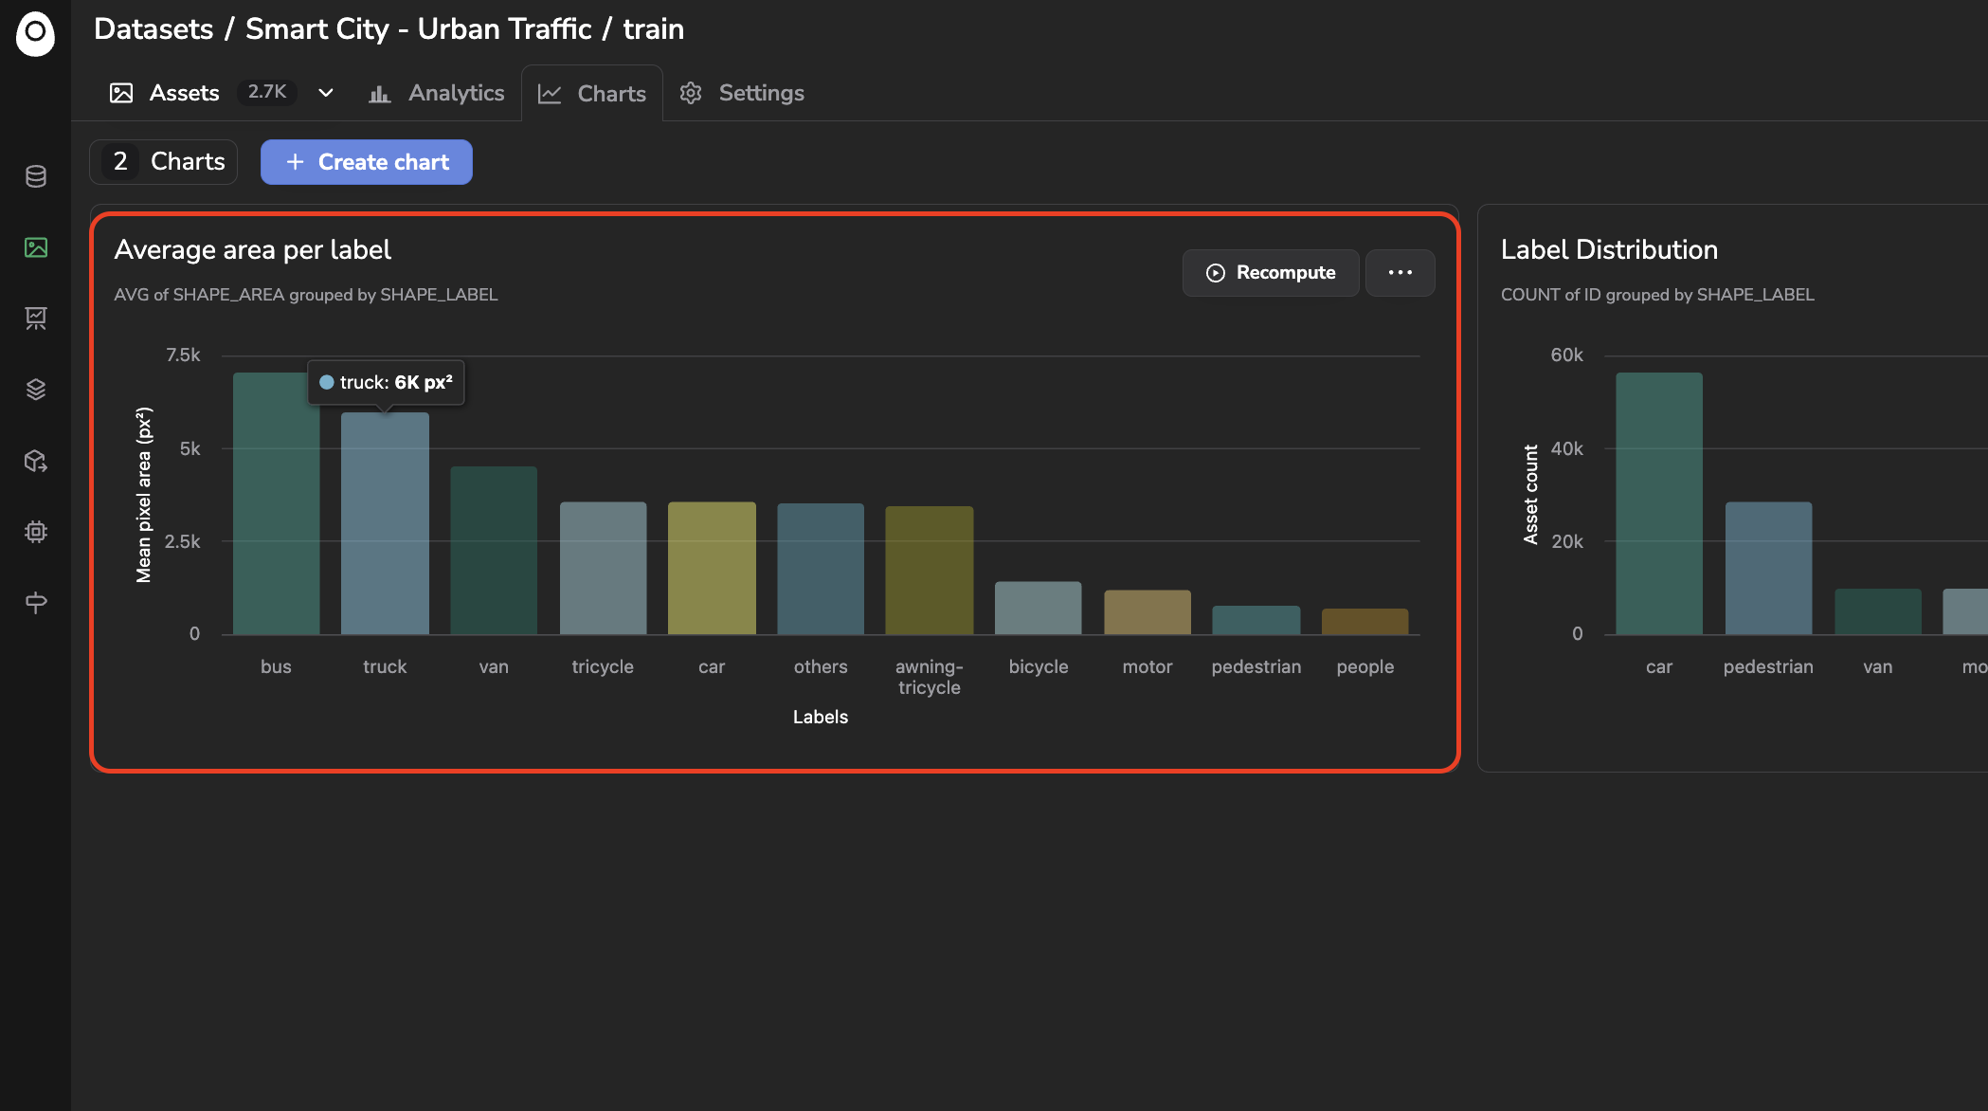Open the signpost icon in sidebar
1988x1111 pixels.
coord(36,603)
